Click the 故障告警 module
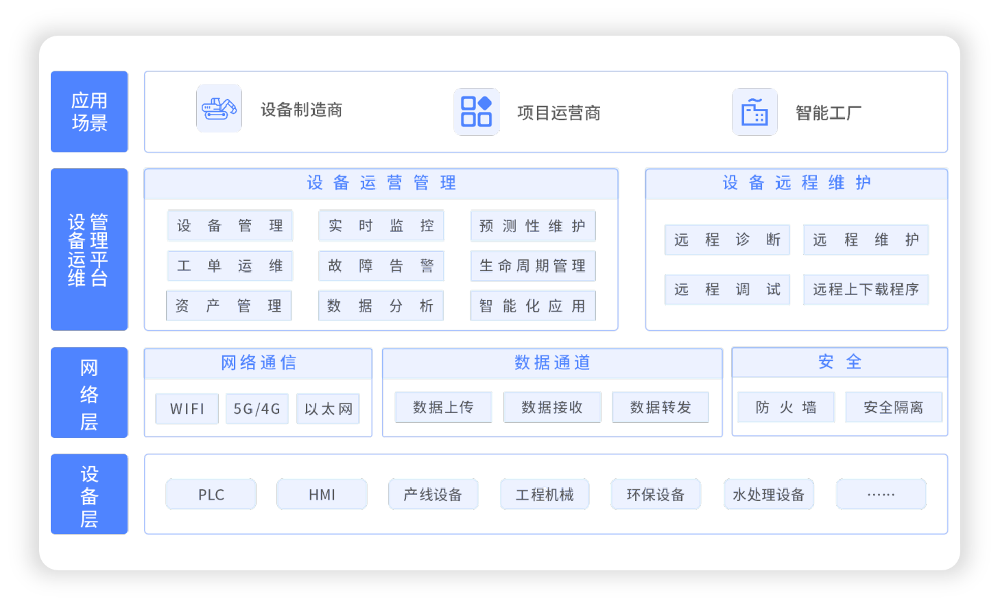1000x606 pixels. [381, 266]
